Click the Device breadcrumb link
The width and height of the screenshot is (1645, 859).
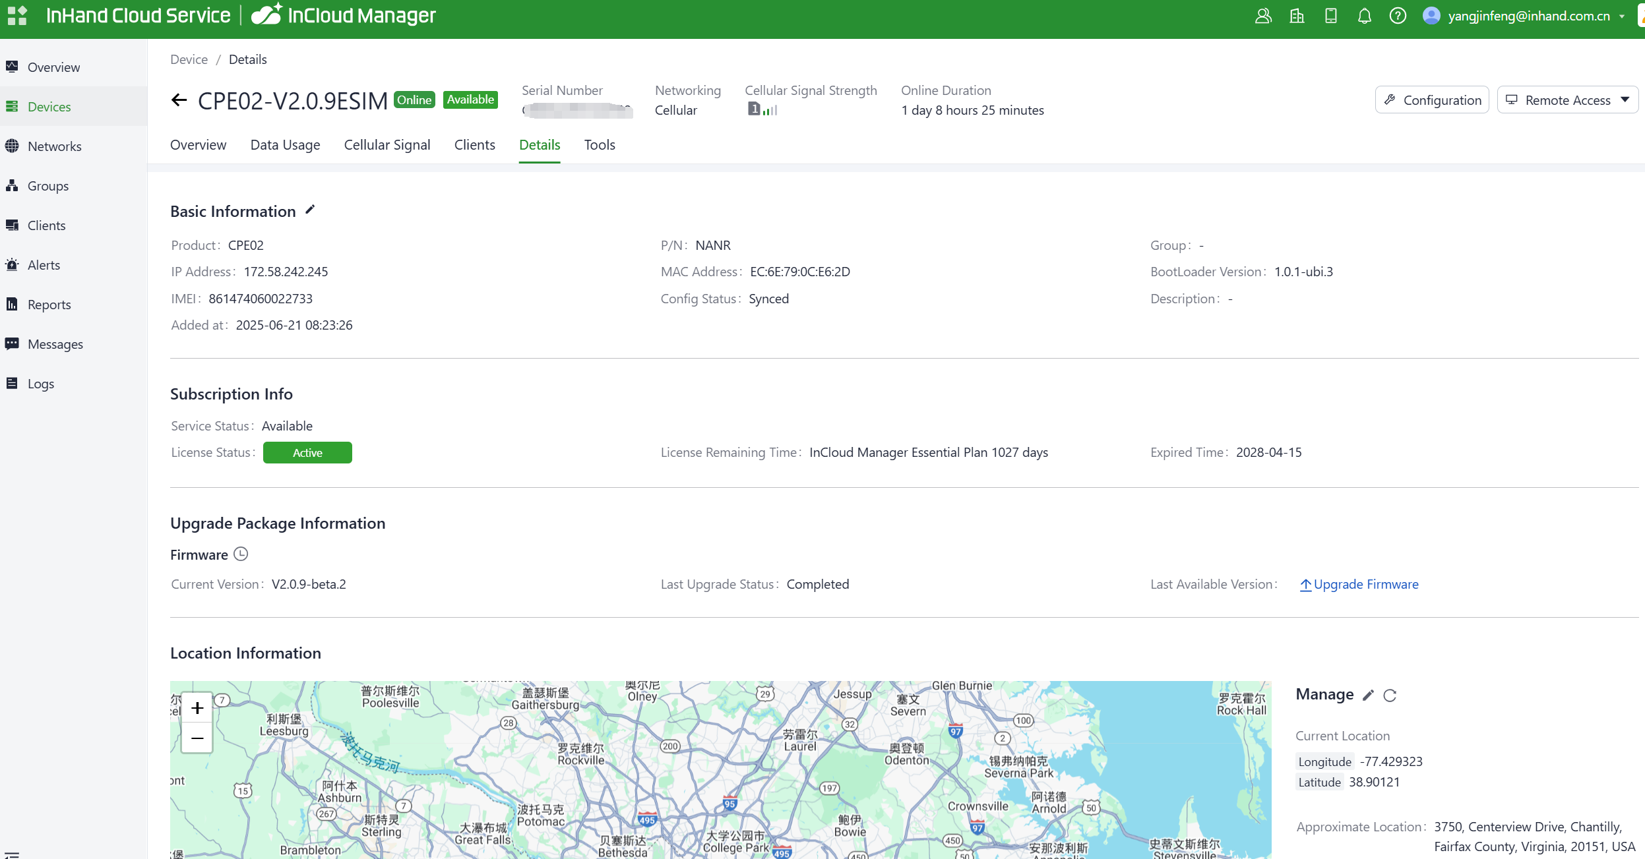point(189,59)
